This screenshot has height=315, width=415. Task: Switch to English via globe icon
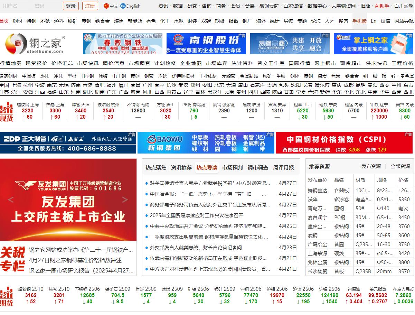tap(123, 6)
